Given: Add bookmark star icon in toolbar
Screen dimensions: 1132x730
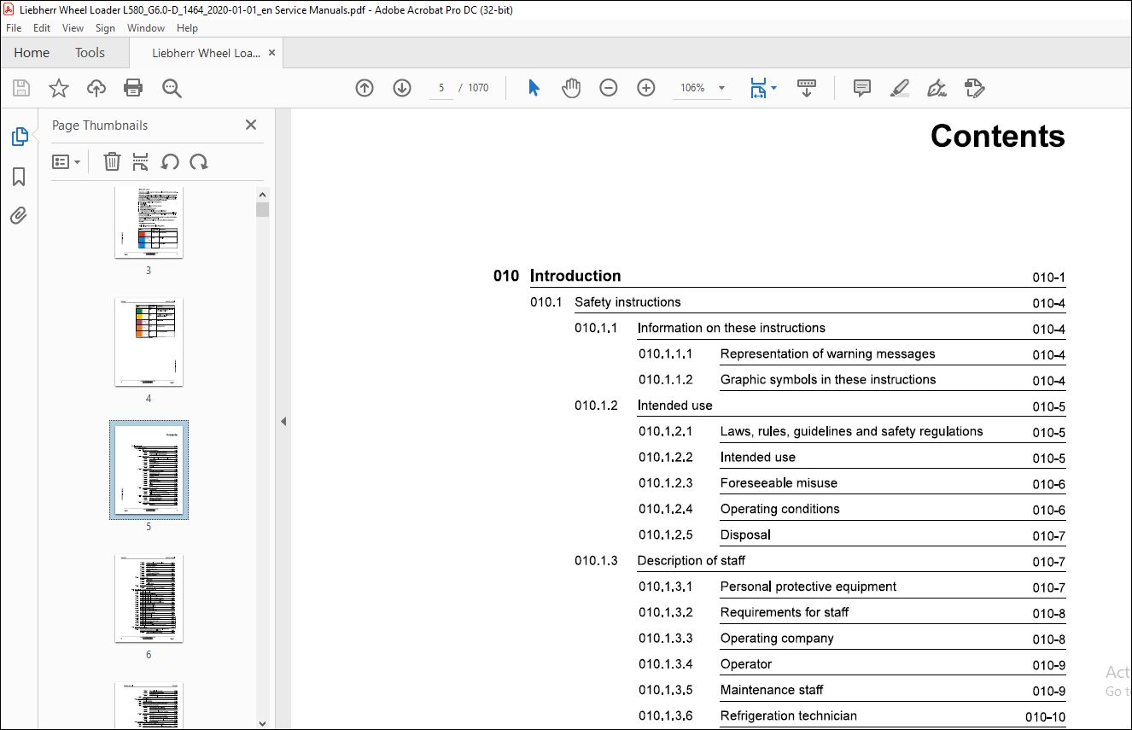Looking at the screenshot, I should tap(58, 88).
